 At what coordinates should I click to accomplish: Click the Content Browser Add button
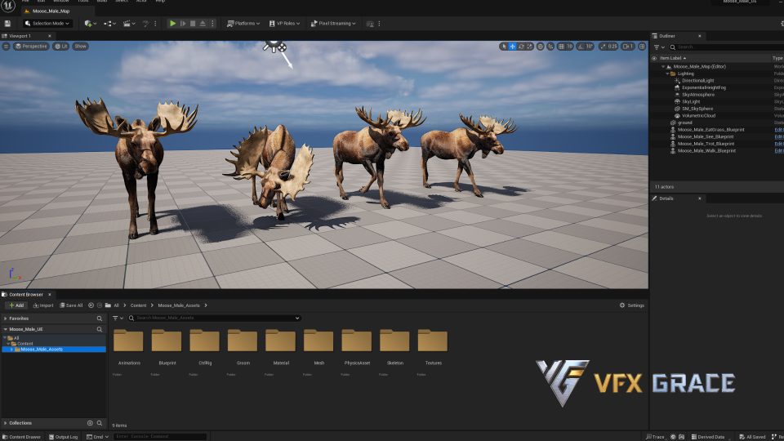tap(16, 305)
